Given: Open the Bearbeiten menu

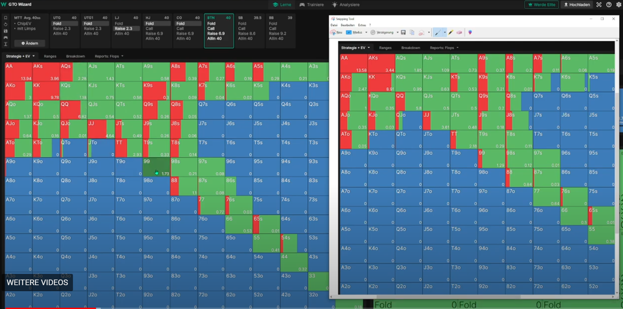Looking at the screenshot, I should pos(347,25).
